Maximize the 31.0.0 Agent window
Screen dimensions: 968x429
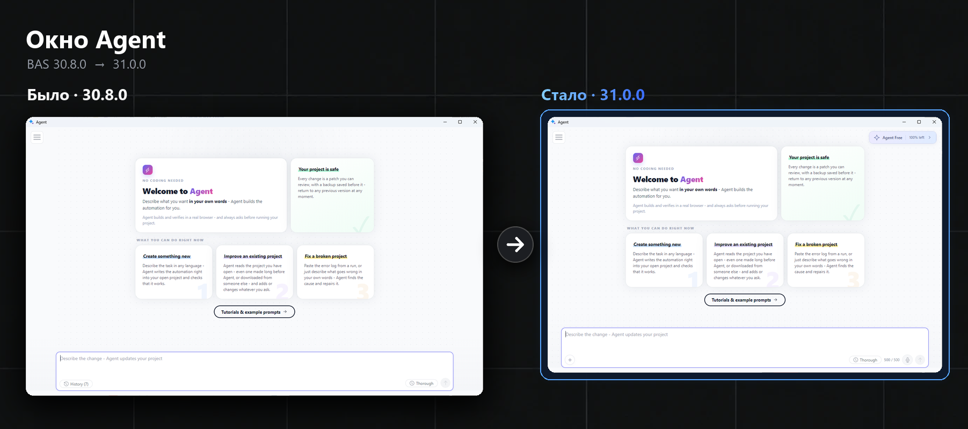[x=919, y=122]
